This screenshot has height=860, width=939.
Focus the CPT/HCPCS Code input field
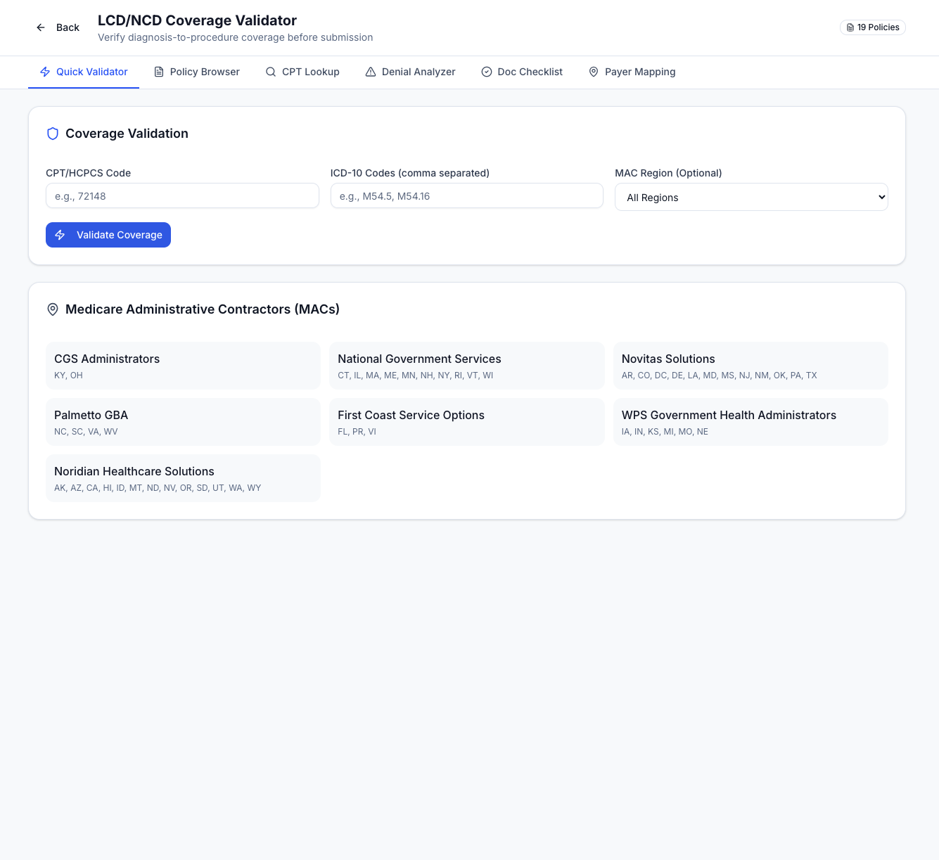182,196
